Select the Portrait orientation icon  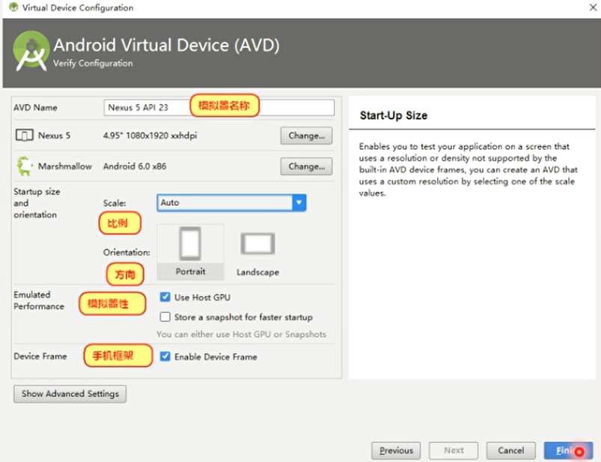[x=190, y=243]
